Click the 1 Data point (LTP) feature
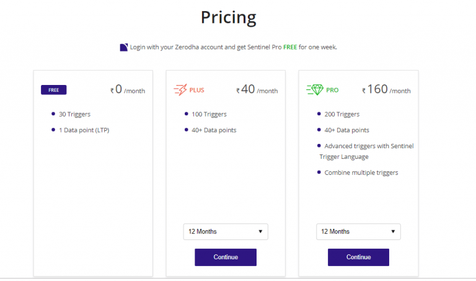 pos(84,130)
